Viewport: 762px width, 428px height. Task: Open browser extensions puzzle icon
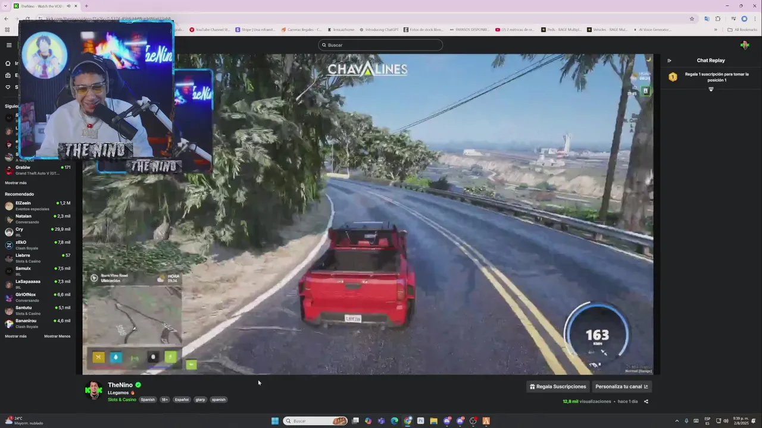[718, 18]
